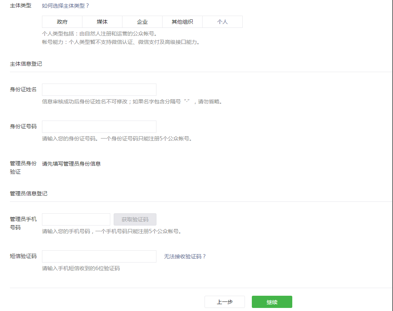Click the 管理员信息登记 section heading
Image resolution: width=393 pixels, height=311 pixels.
[x=29, y=193]
